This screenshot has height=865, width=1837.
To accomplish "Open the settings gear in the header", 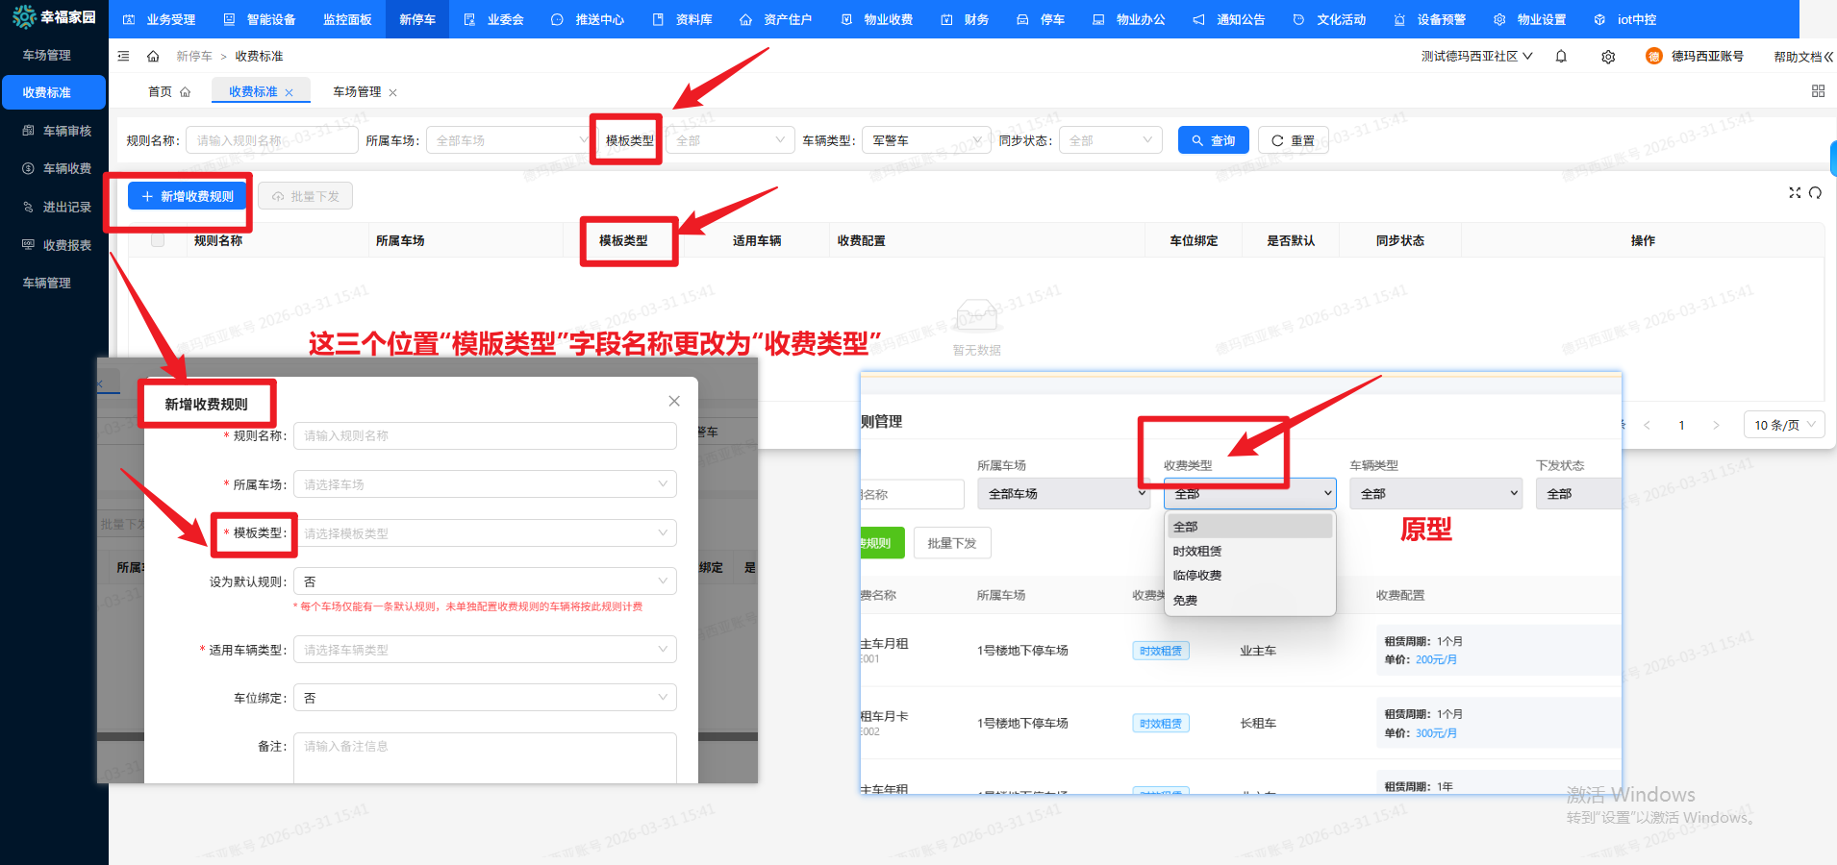I will (1608, 57).
